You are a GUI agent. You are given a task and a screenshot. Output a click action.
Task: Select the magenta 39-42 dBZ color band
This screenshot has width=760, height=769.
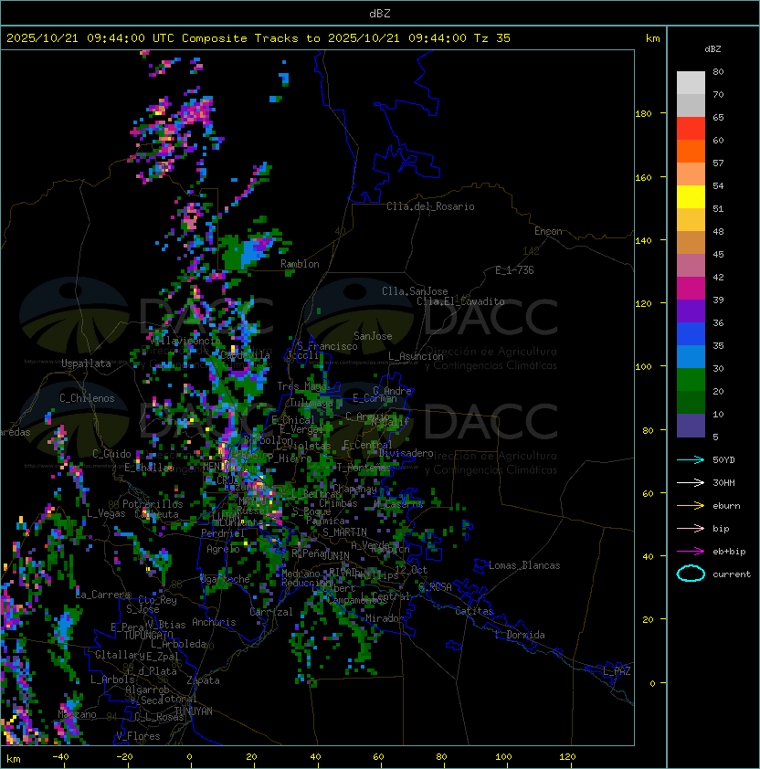691,289
